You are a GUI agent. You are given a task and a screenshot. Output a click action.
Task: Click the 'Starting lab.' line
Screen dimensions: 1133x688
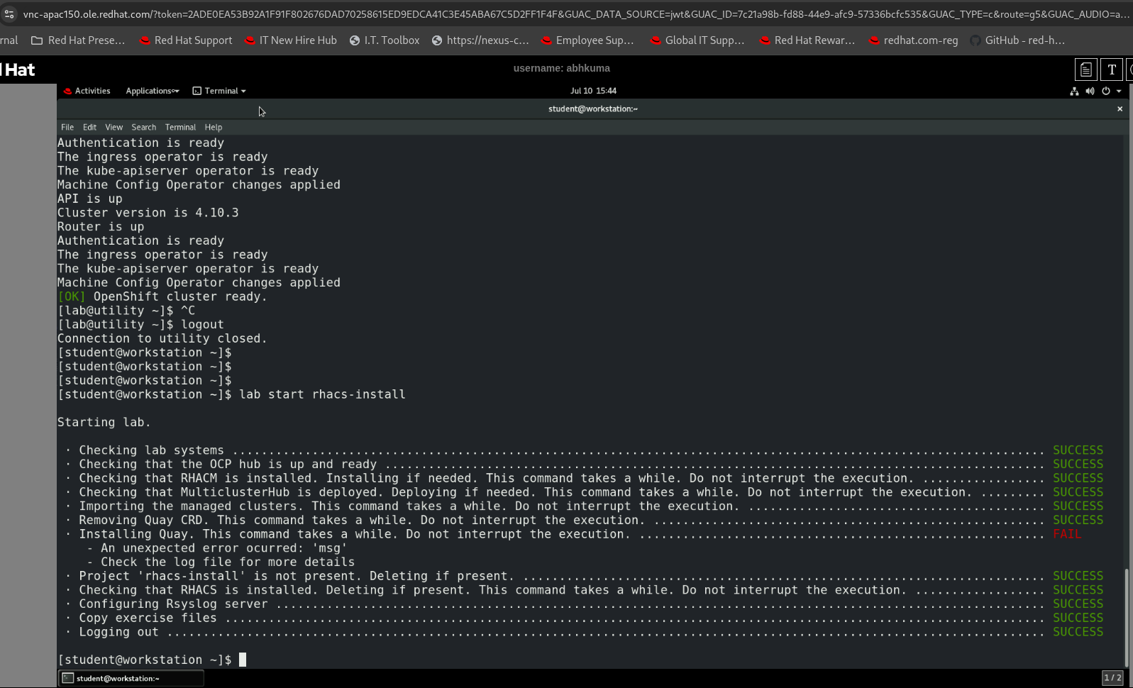(104, 422)
